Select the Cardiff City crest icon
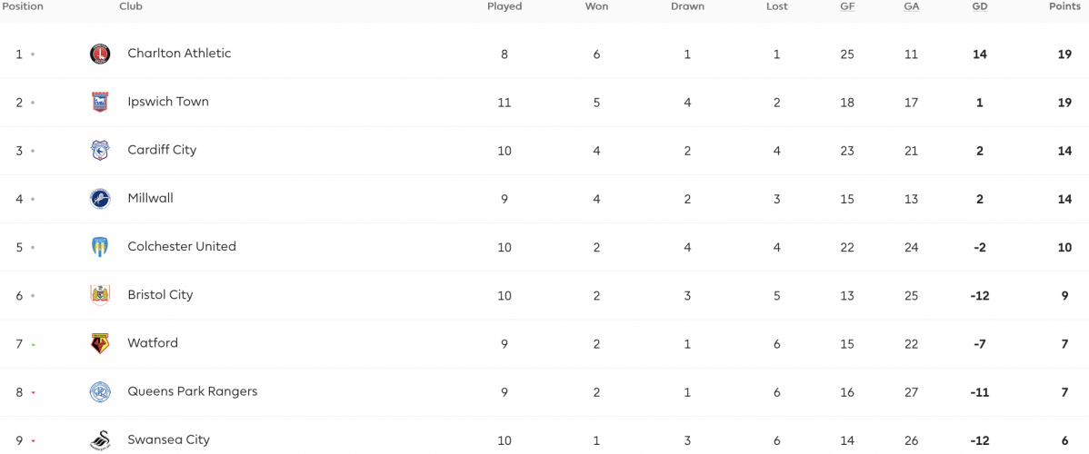Screen dimensions: 1089x454 click(x=100, y=150)
